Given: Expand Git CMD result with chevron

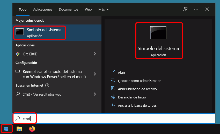Looking at the screenshot, I should tap(95, 54).
